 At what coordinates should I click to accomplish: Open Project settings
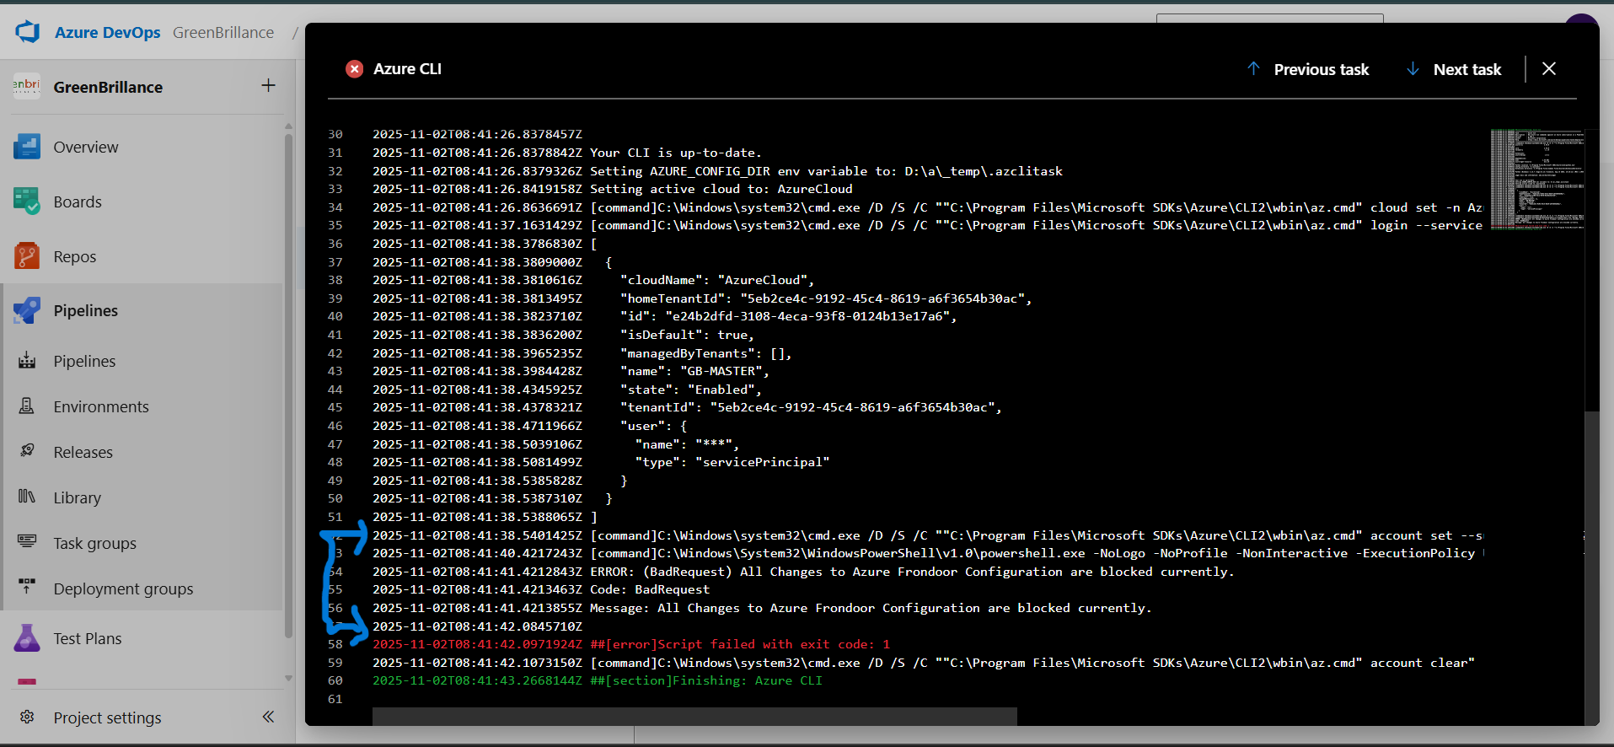pyautogui.click(x=107, y=717)
